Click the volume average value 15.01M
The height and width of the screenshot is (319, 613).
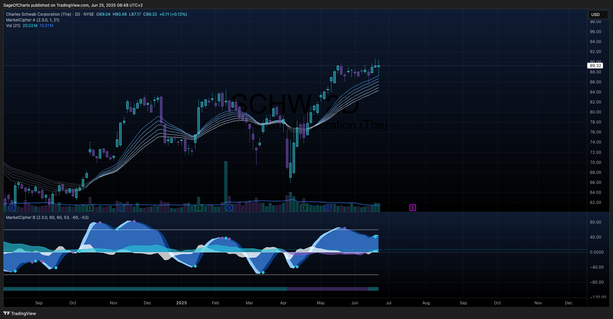point(46,26)
